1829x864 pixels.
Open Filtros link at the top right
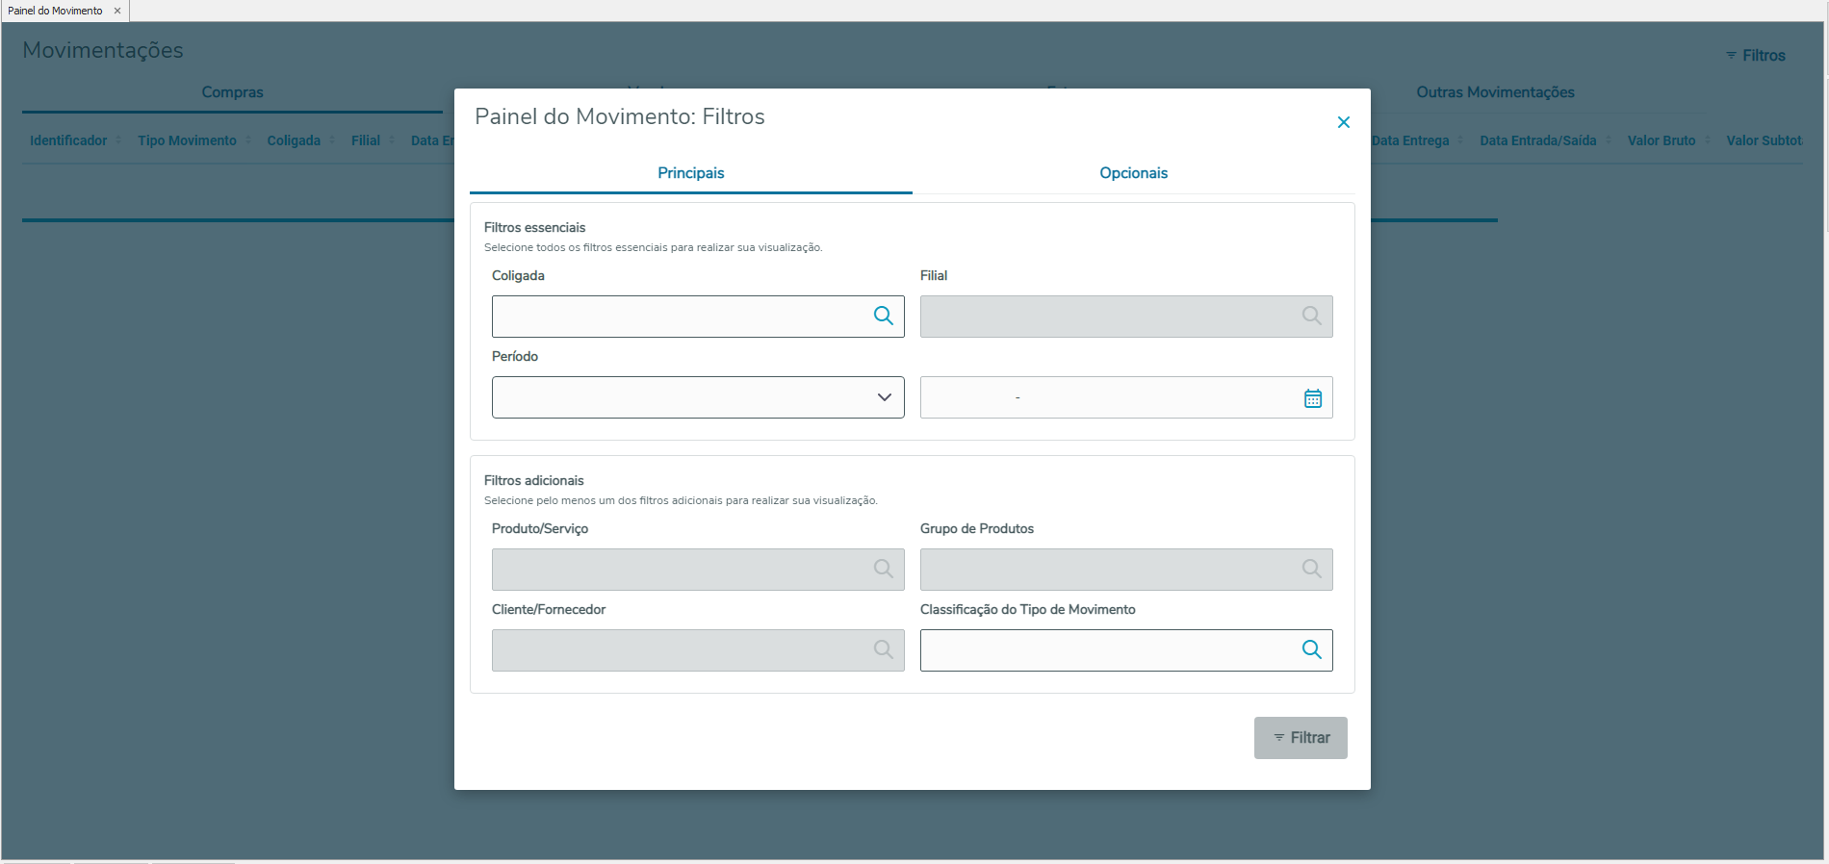(x=1755, y=56)
